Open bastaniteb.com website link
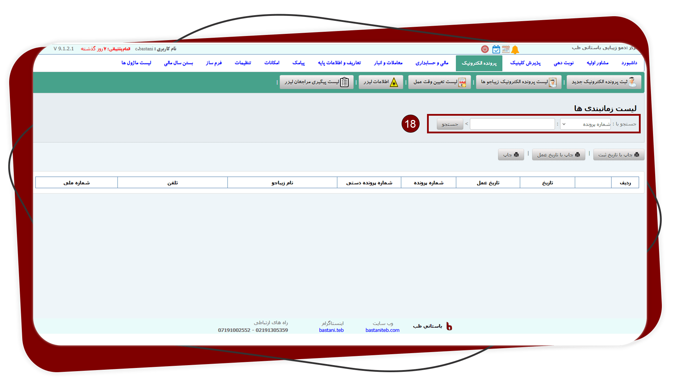 tap(382, 330)
